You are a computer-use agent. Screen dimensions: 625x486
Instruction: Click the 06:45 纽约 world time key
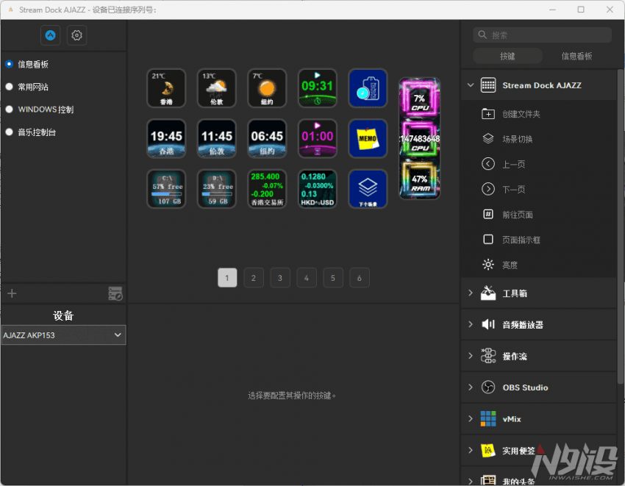click(x=267, y=138)
